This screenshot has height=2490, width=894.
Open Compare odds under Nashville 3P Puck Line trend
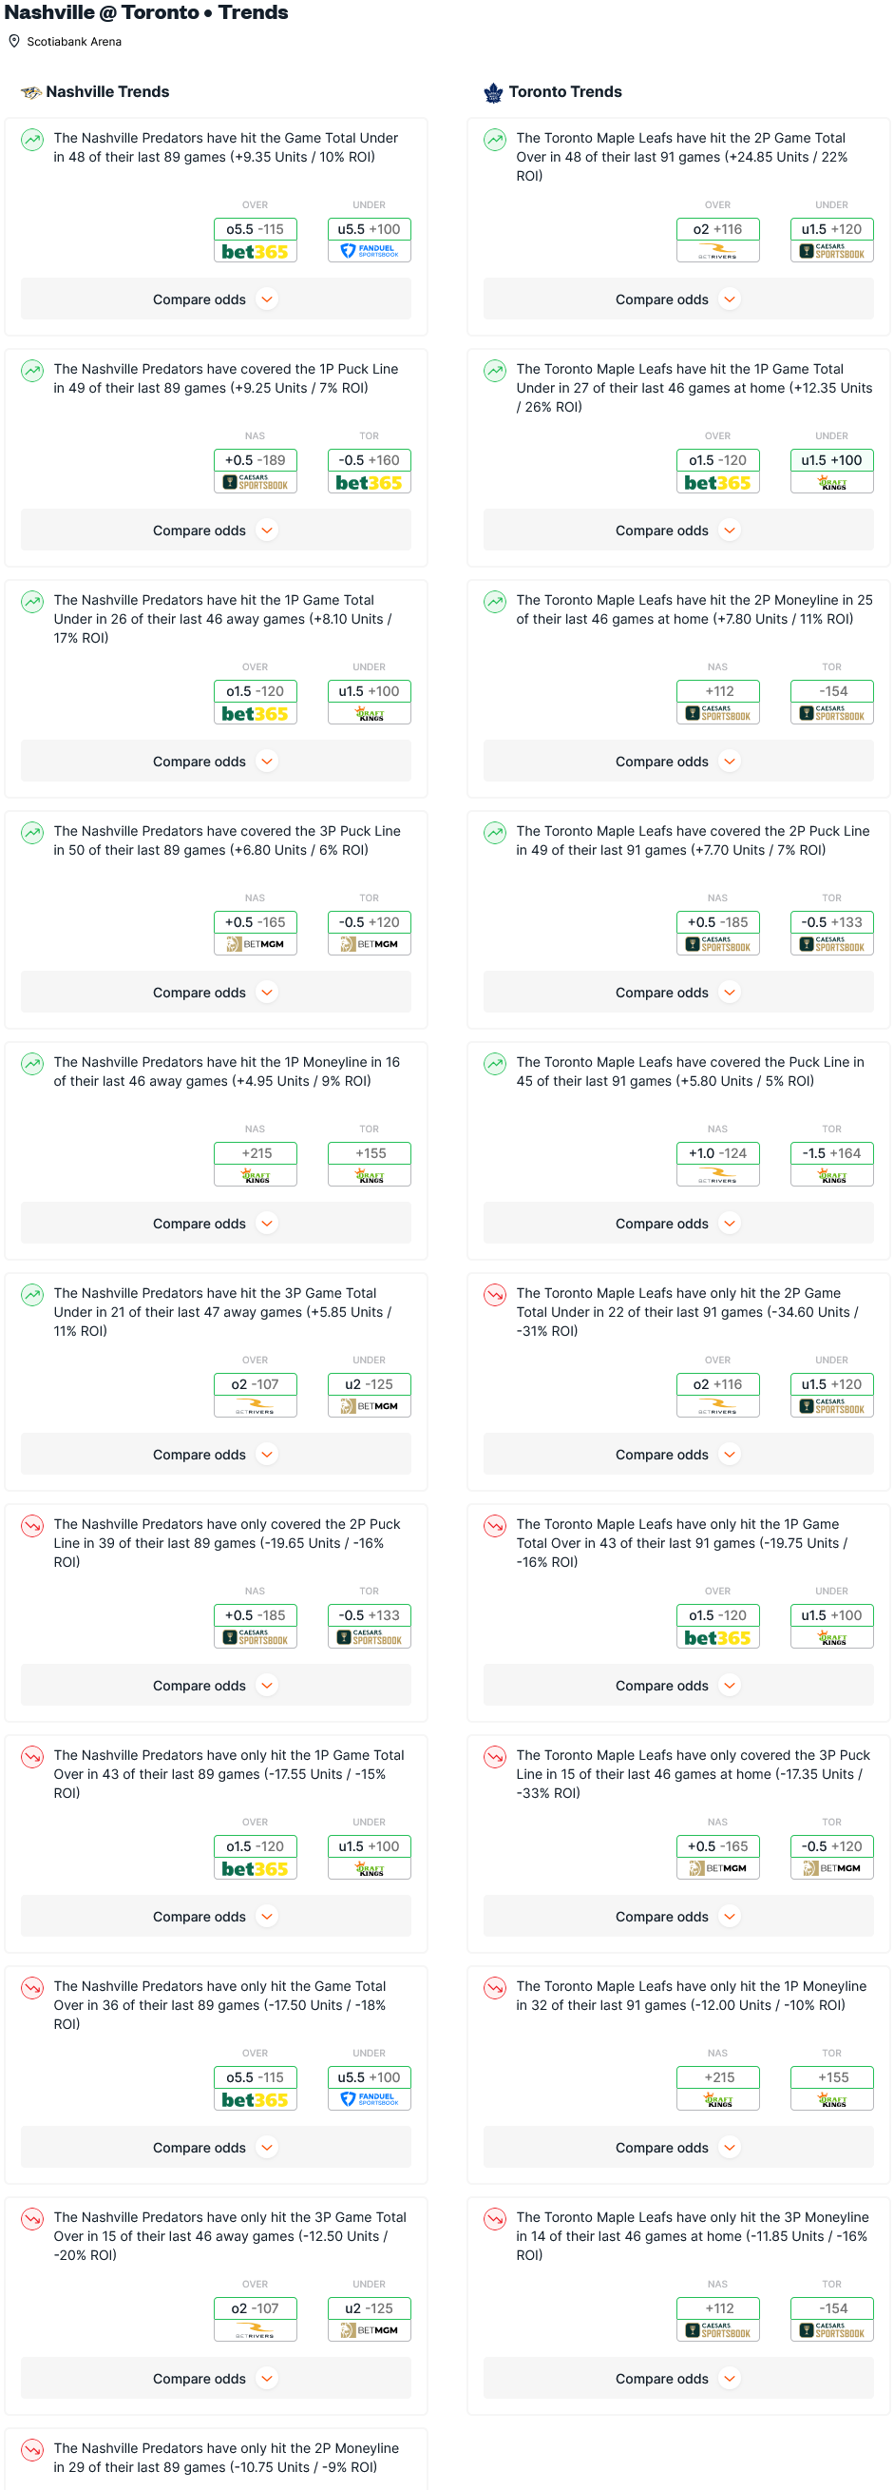(216, 993)
